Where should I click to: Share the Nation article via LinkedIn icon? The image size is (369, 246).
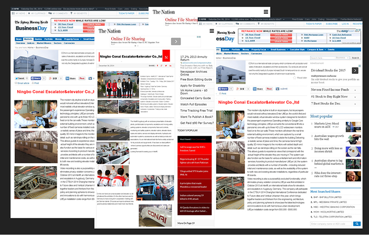point(170,65)
